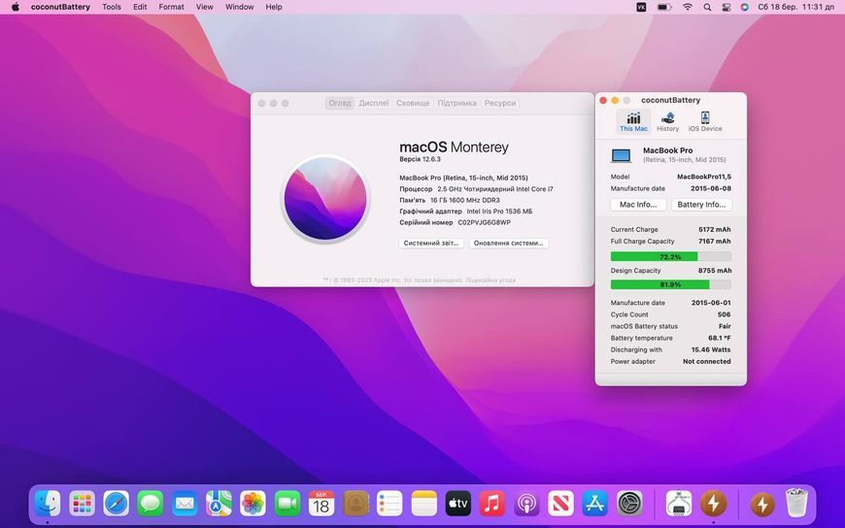This screenshot has width=845, height=528.
Task: Open the coconutBattery application menu
Action: (60, 7)
